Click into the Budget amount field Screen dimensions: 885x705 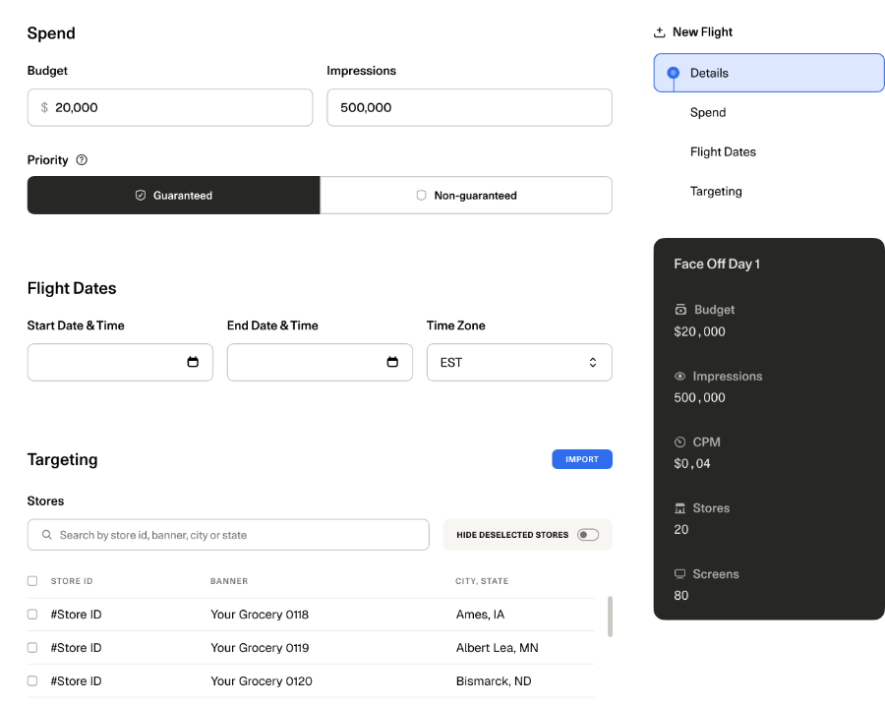[x=177, y=108]
